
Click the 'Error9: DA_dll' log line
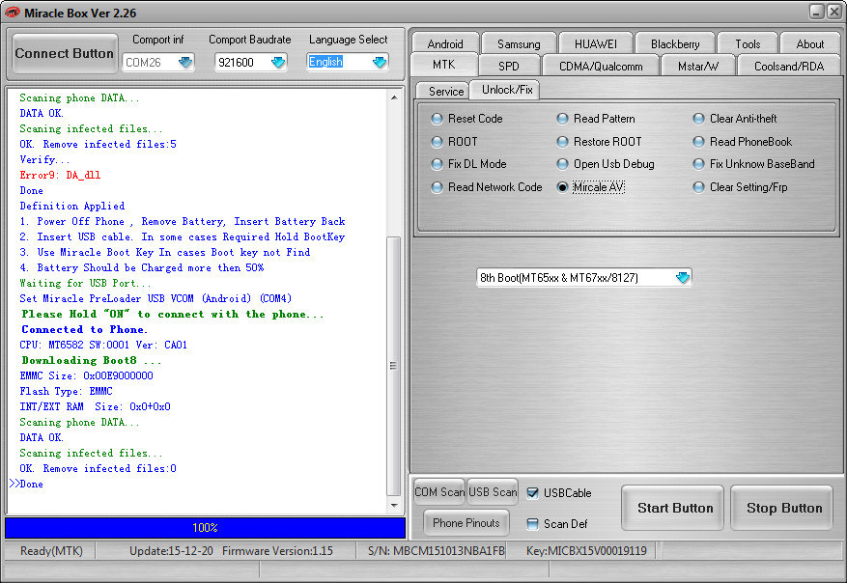[x=60, y=175]
